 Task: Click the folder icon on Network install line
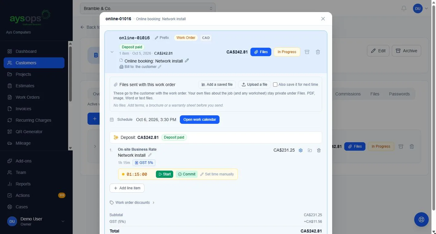310,150
